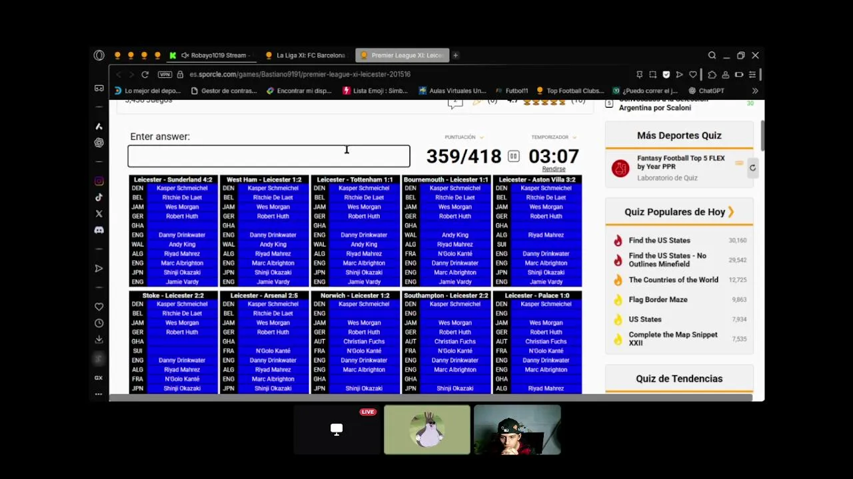This screenshot has width=853, height=479.
Task: Open the Discord sidebar icon
Action: [99, 230]
